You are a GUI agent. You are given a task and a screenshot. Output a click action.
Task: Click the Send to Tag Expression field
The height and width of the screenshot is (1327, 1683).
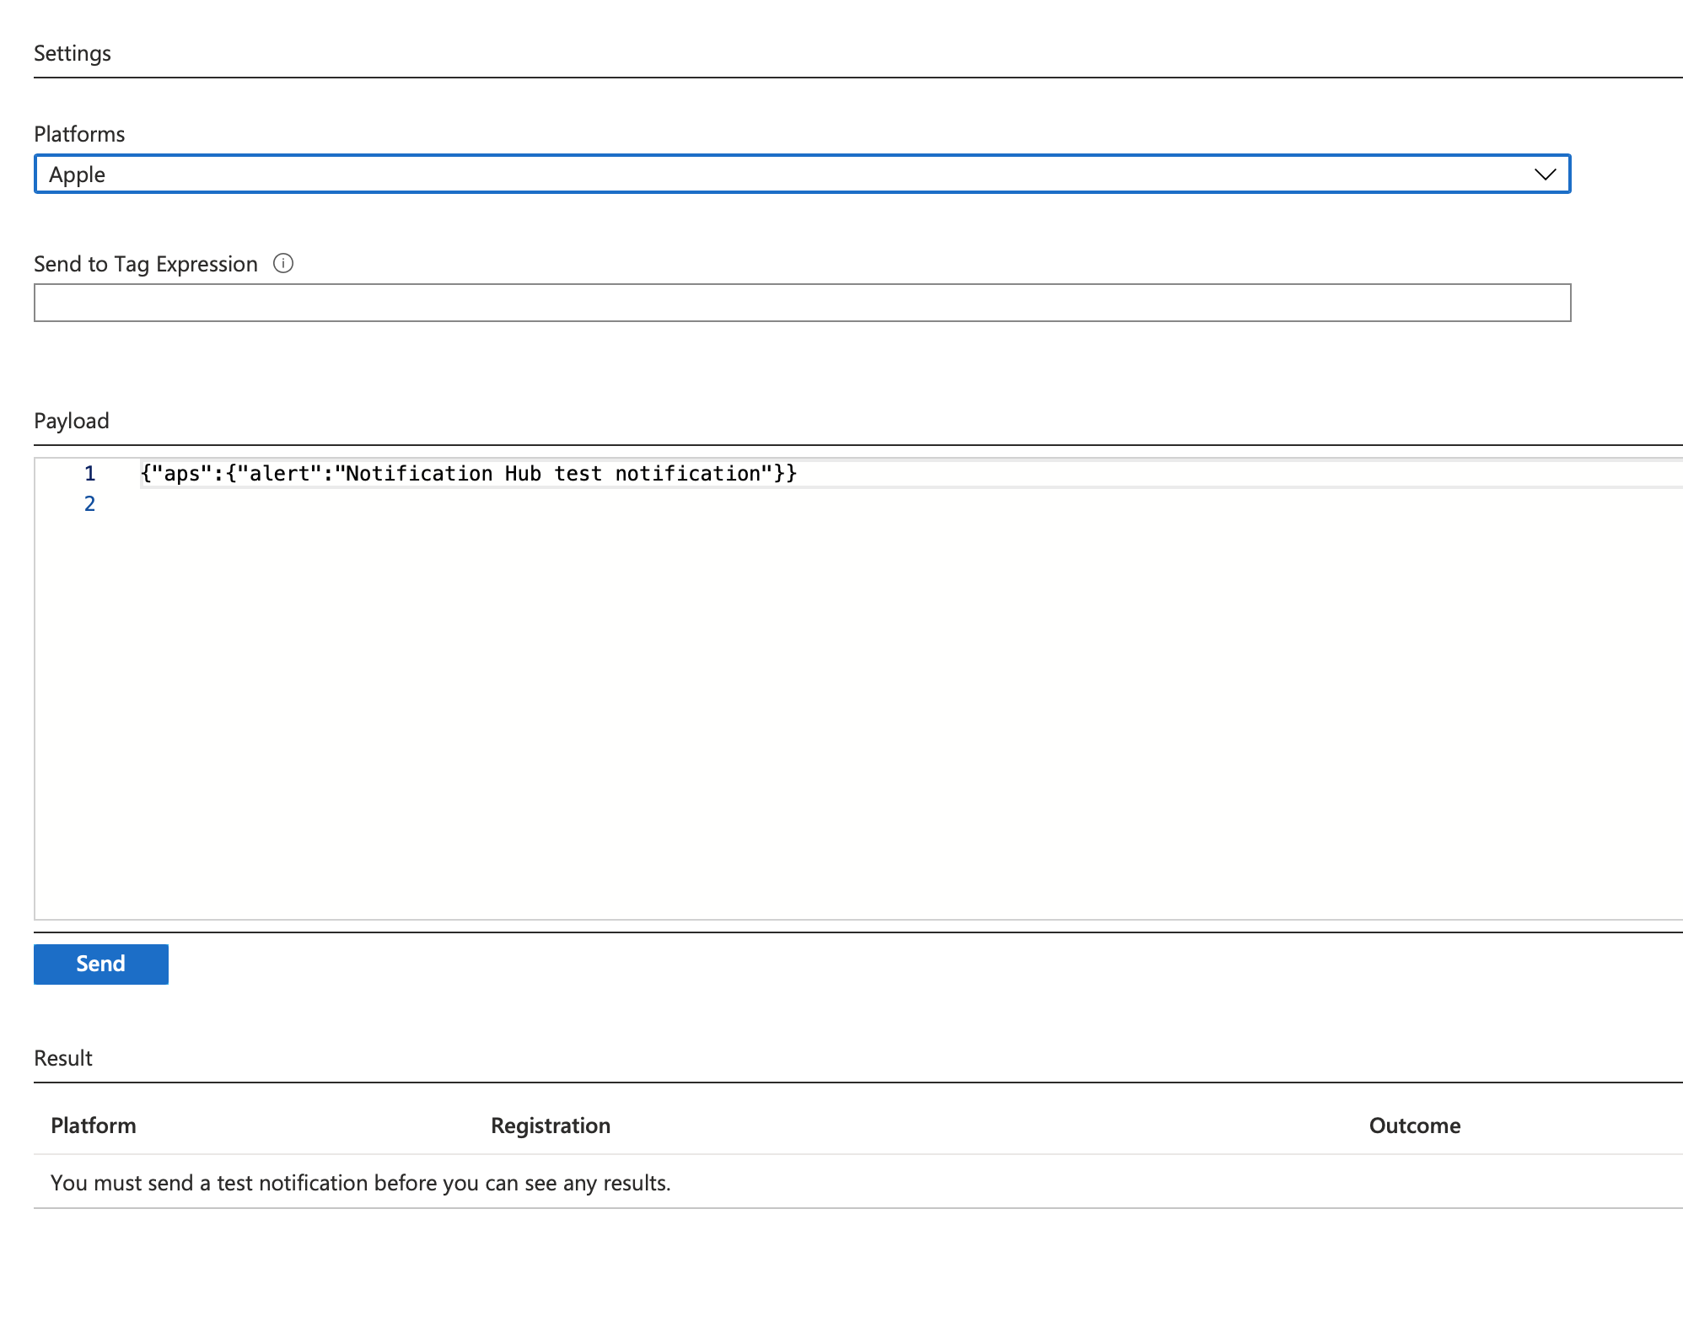click(801, 303)
